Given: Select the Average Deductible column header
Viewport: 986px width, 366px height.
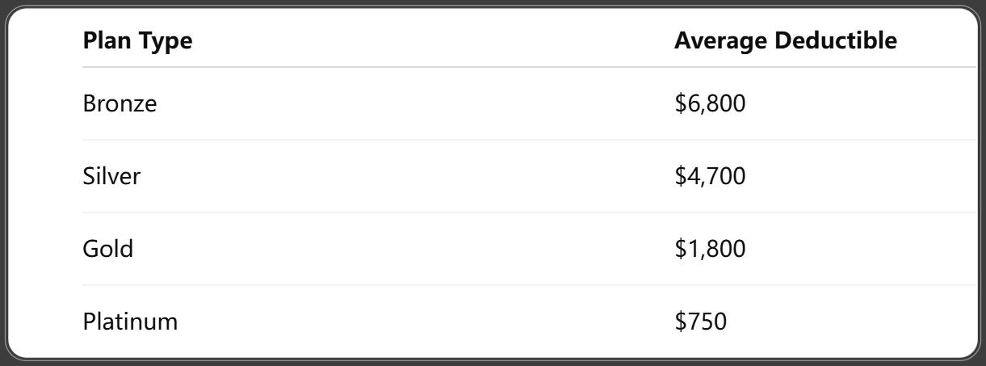Looking at the screenshot, I should click(785, 41).
